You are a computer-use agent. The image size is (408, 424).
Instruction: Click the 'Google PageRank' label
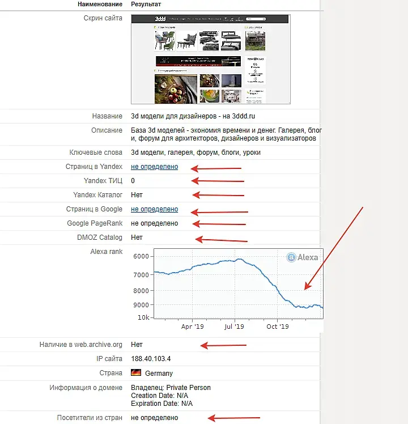coord(95,223)
